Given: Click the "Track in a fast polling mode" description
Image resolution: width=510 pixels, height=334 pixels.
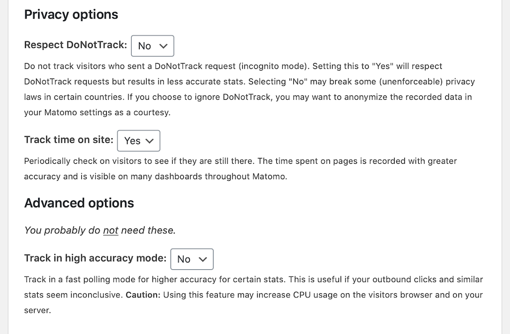Looking at the screenshot, I should tap(253, 295).
